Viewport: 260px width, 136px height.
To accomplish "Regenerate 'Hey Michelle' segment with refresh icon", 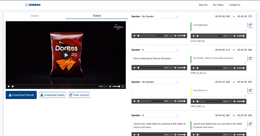I will 250,58.
